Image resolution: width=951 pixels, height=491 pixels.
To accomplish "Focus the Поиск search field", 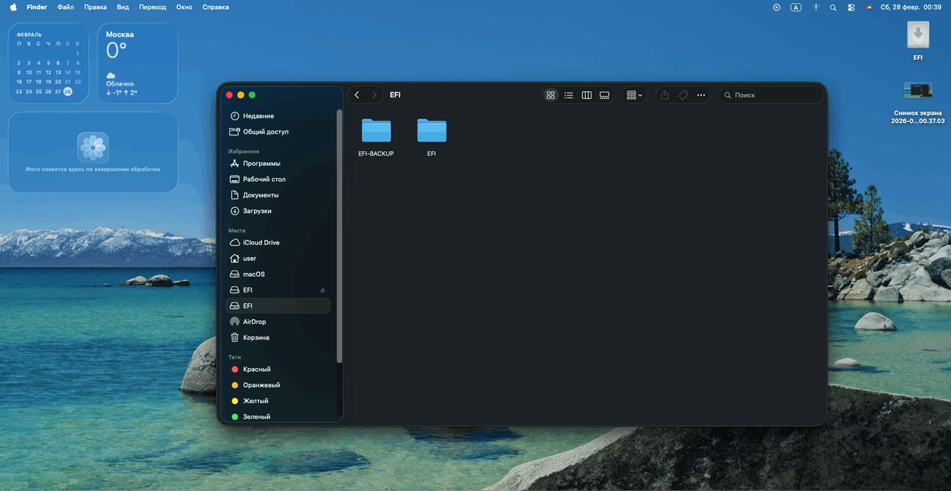I will [771, 95].
